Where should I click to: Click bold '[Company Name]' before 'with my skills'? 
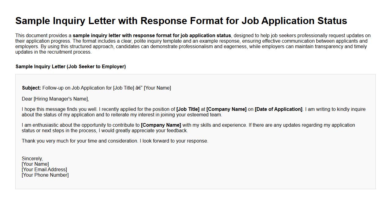[161, 125]
